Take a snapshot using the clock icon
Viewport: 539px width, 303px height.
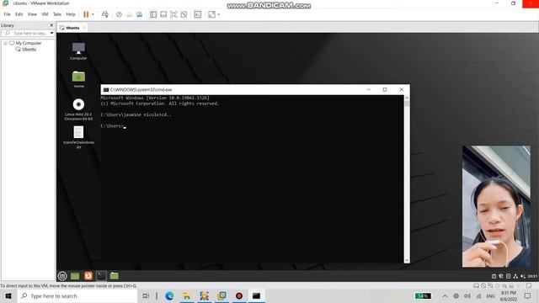[119, 14]
